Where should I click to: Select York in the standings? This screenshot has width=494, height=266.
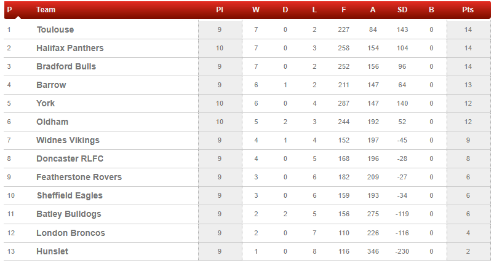pyautogui.click(x=46, y=103)
